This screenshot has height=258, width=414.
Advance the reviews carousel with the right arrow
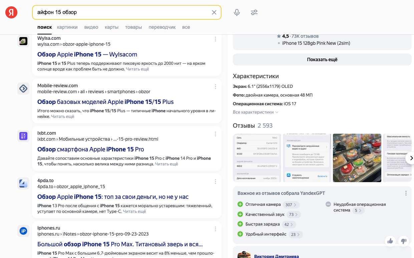411,158
